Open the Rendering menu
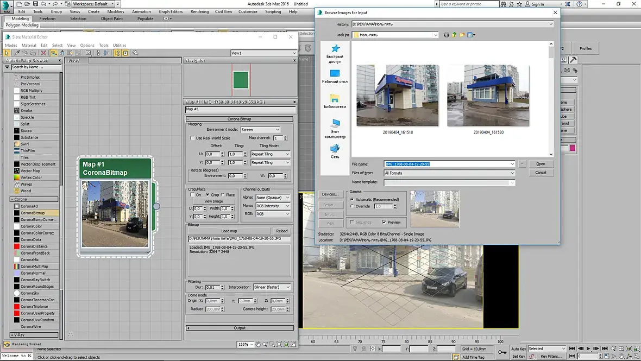641x361 pixels. coord(199,11)
